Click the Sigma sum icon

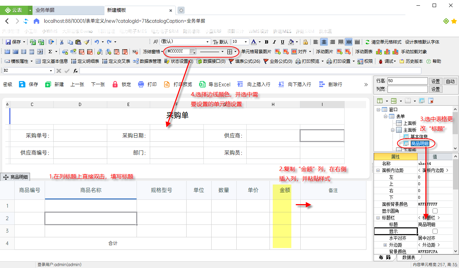point(50,51)
